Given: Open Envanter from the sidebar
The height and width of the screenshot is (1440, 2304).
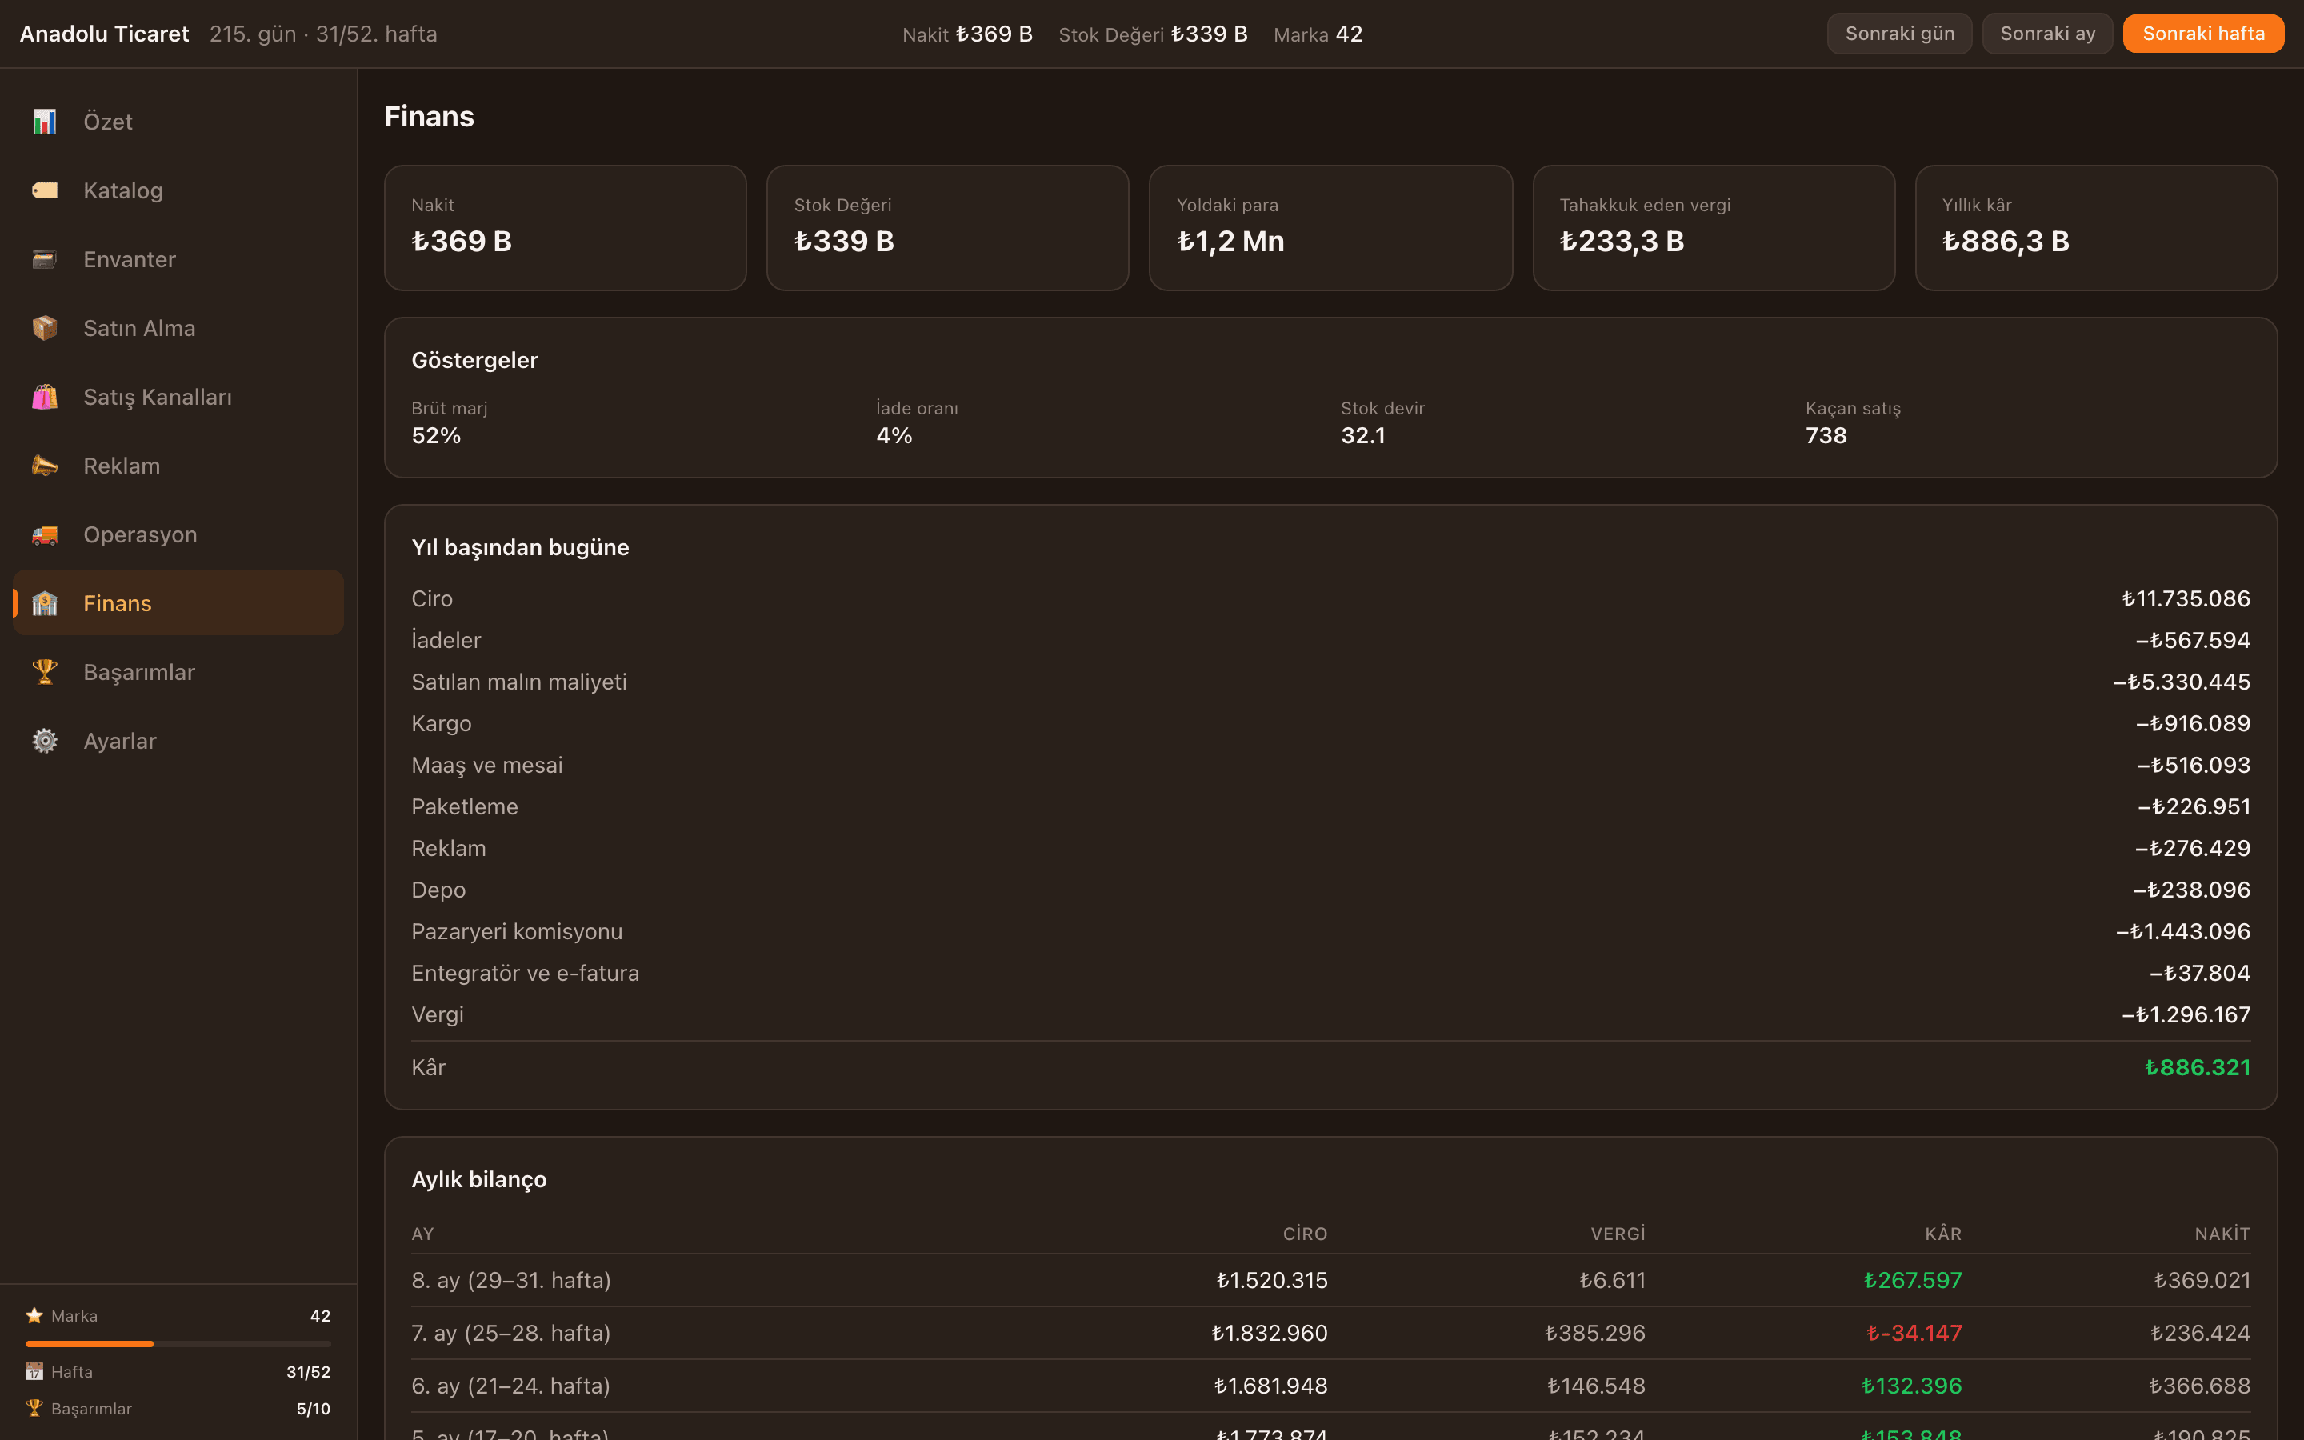Looking at the screenshot, I should point(178,259).
